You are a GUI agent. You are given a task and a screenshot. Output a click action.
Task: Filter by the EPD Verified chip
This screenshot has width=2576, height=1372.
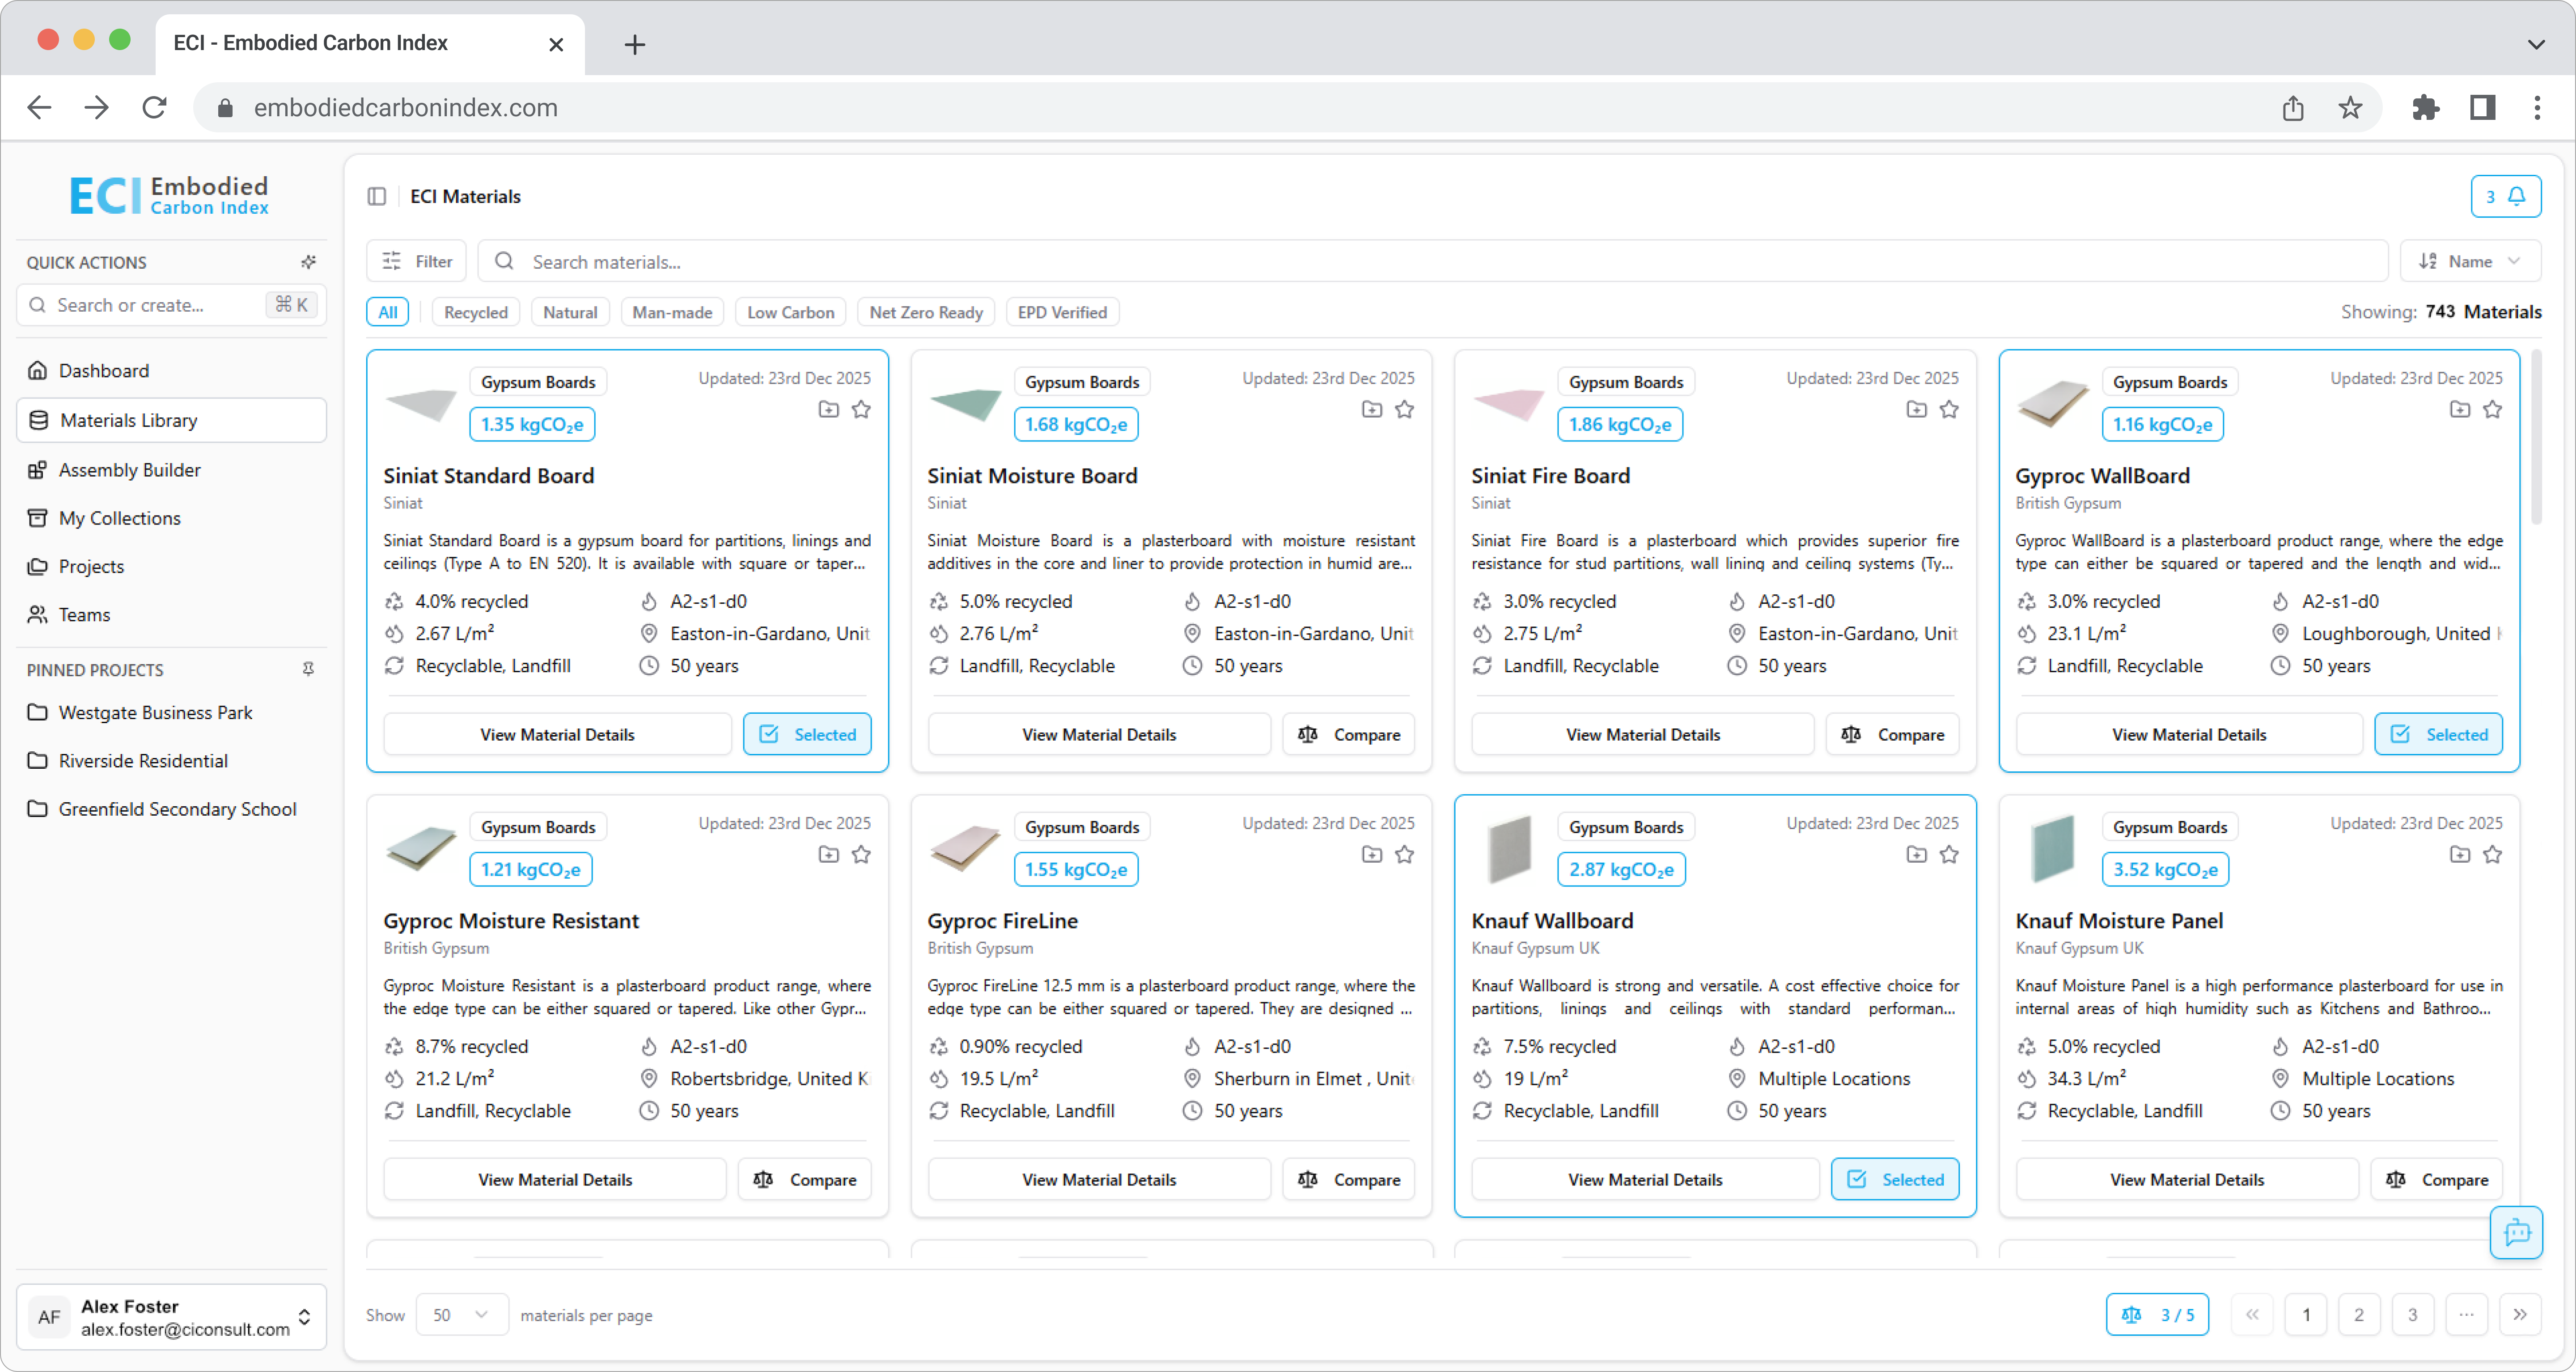click(x=1062, y=312)
